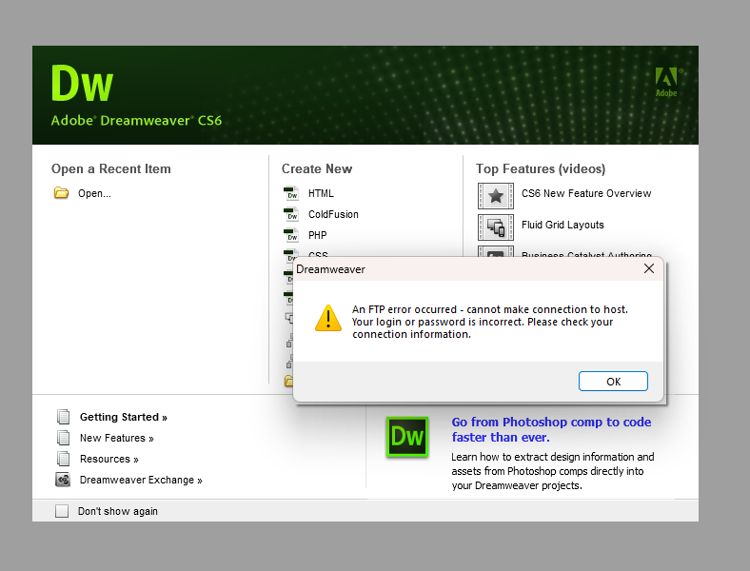Click the Open folder icon

[61, 193]
